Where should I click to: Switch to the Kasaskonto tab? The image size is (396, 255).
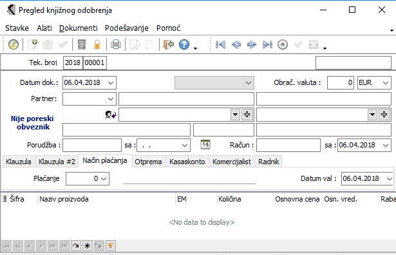pos(187,162)
